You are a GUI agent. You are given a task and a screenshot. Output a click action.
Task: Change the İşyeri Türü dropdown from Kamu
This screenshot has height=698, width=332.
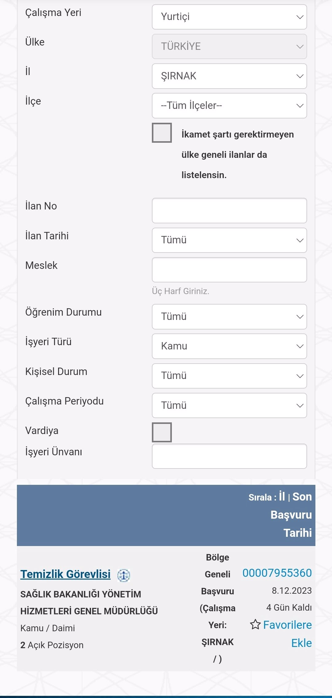pyautogui.click(x=229, y=346)
